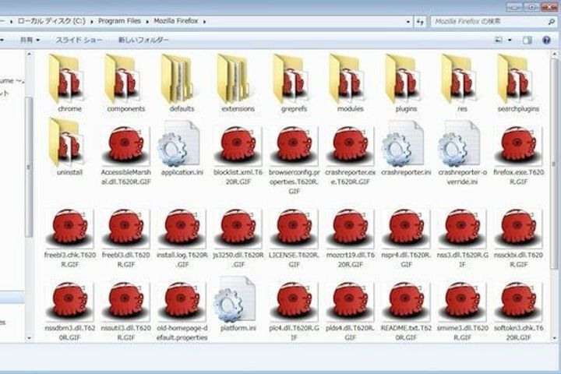Select blocklist.xml.T620R.GIF file icon
This screenshot has width=561, height=374.
click(238, 146)
